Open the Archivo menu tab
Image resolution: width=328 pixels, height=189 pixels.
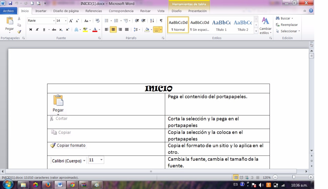coord(8,11)
